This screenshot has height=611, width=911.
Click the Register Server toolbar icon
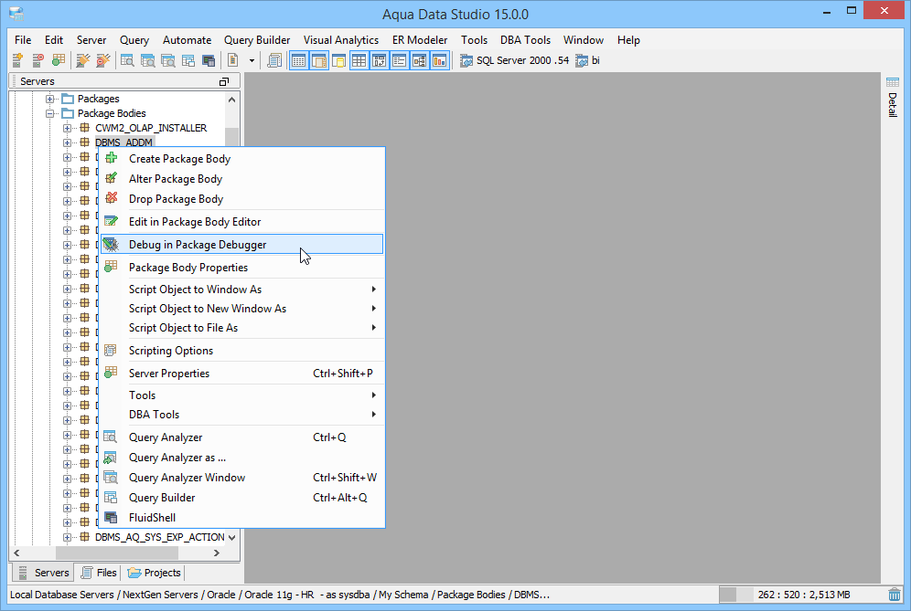pos(17,60)
